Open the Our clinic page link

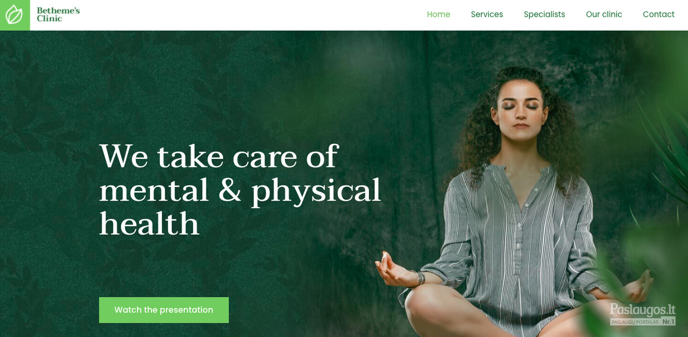604,14
